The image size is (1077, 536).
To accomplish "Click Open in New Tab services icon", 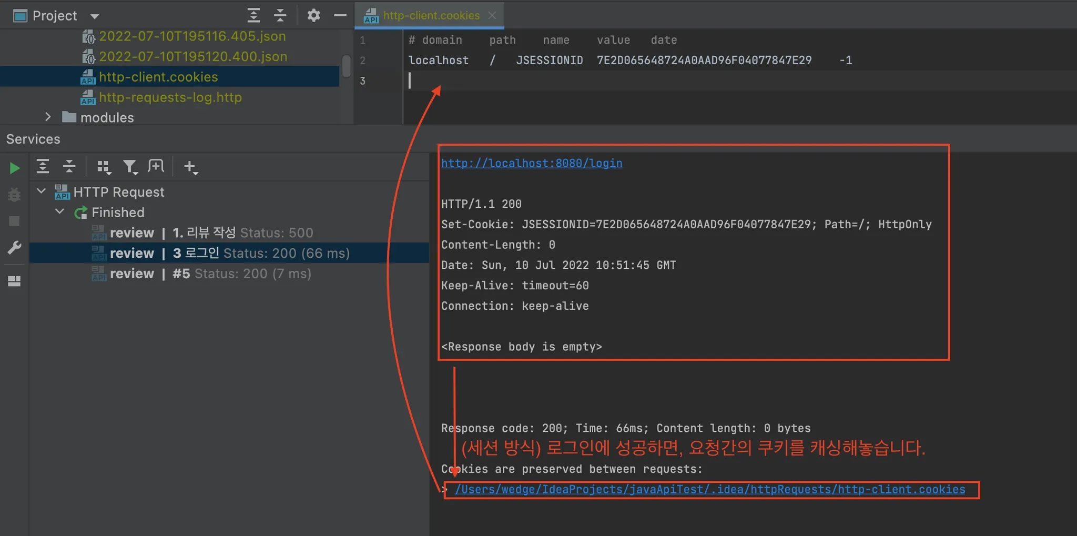I will [156, 167].
